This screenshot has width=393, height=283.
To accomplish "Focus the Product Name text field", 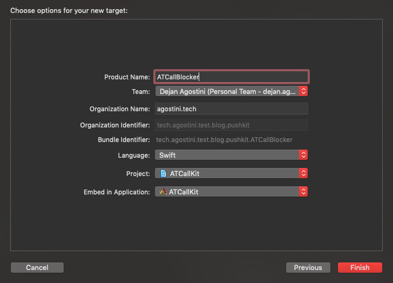I will pyautogui.click(x=231, y=77).
